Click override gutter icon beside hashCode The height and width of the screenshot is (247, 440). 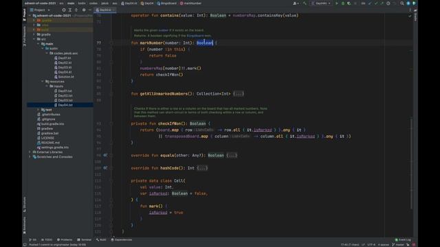pyautogui.click(x=105, y=168)
